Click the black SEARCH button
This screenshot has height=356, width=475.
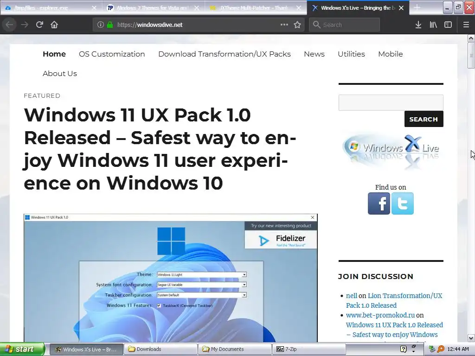coord(424,119)
